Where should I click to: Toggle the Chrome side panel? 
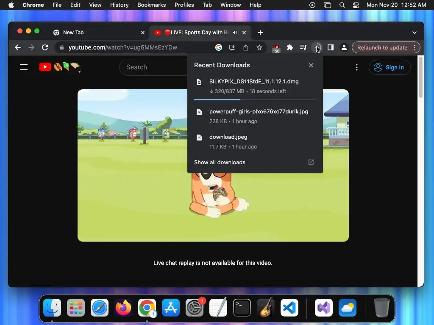click(x=331, y=47)
